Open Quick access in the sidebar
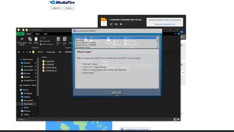 27,59
